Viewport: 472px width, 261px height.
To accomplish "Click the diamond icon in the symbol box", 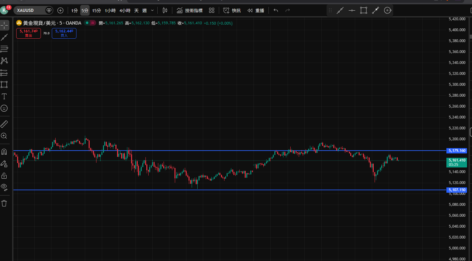I will point(49,10).
